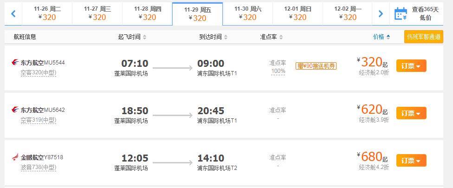Select the 12-01 周日 date tab
Viewport: 453px width, 188px height.
(x=298, y=13)
